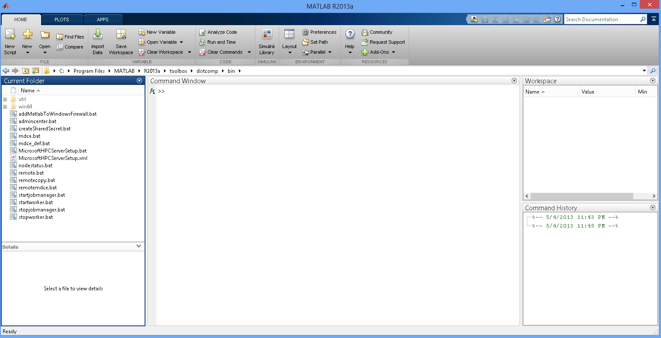Click New Variable in the ribbon
The width and height of the screenshot is (661, 338).
pos(157,32)
